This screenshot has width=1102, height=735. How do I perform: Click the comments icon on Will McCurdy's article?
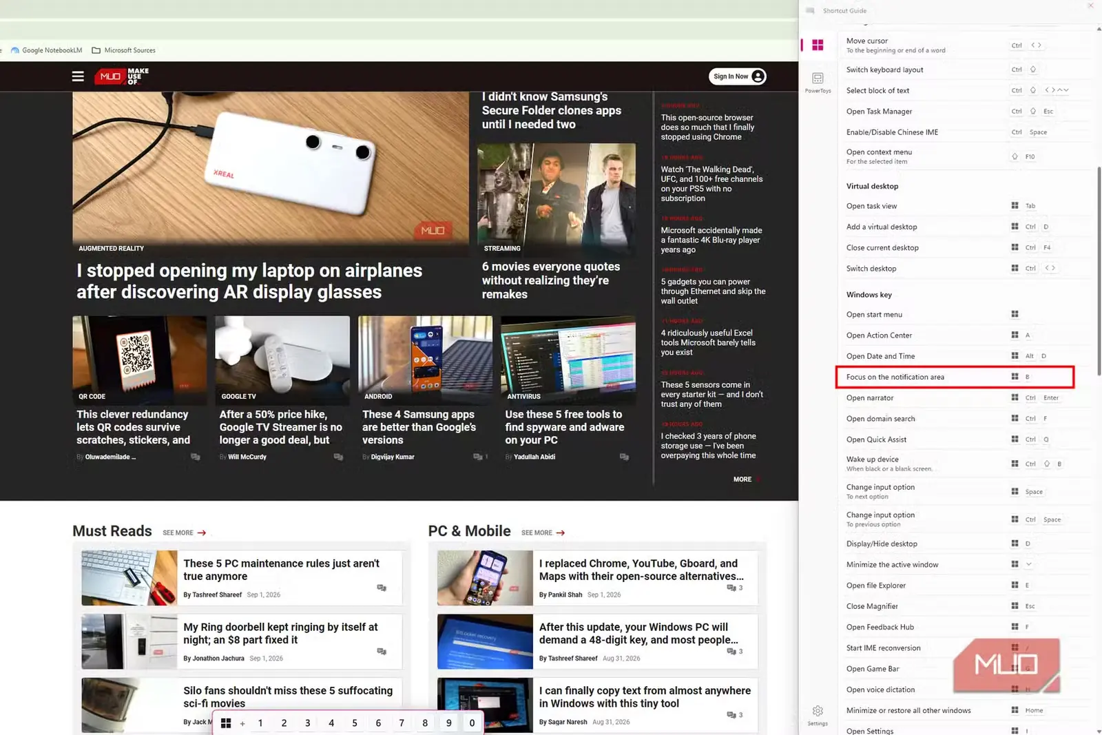tap(338, 457)
